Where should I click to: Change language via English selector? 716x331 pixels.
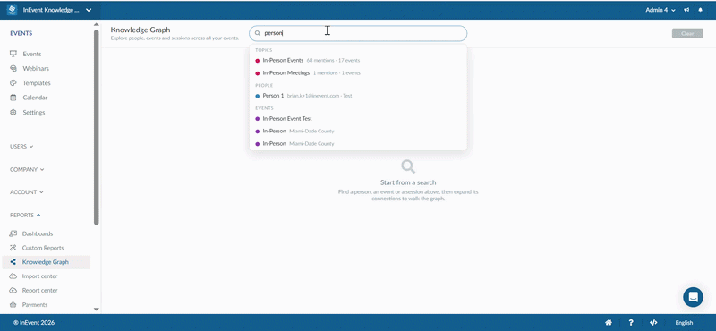684,323
